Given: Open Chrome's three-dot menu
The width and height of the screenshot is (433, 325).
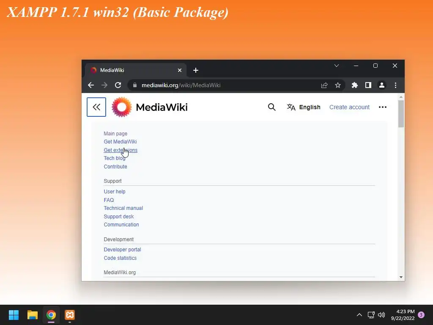Looking at the screenshot, I should (x=395, y=85).
